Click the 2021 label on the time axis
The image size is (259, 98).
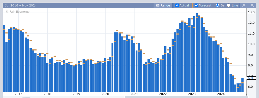pyautogui.click(x=134, y=94)
